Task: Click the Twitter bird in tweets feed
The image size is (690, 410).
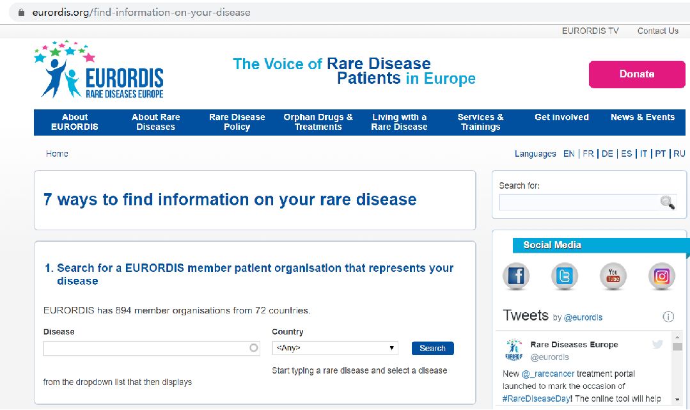Action: coord(657,345)
